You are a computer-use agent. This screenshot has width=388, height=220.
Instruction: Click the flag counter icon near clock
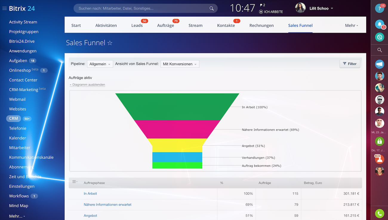(262, 5)
